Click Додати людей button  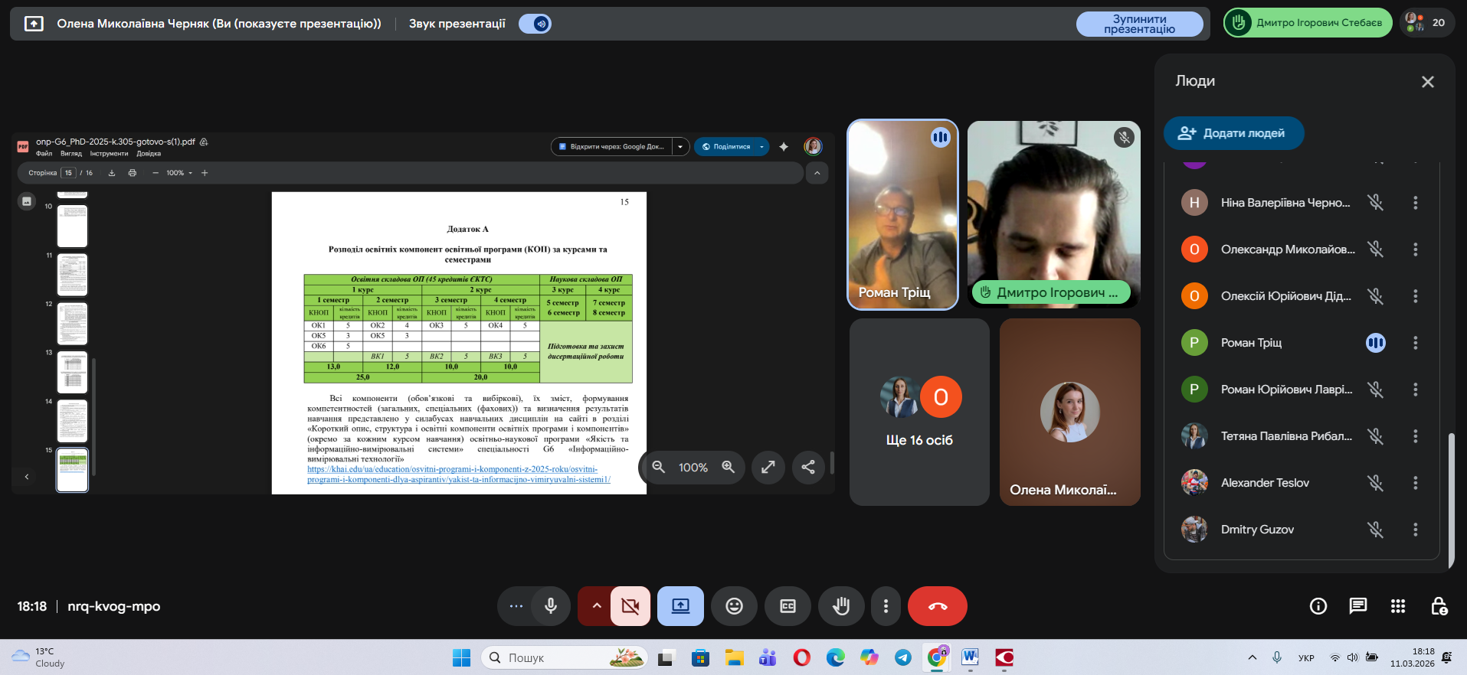click(x=1233, y=133)
